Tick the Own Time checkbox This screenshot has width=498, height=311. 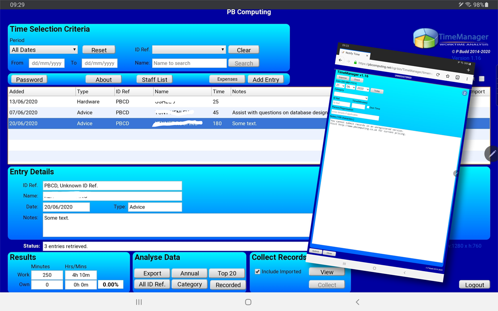tap(368, 107)
